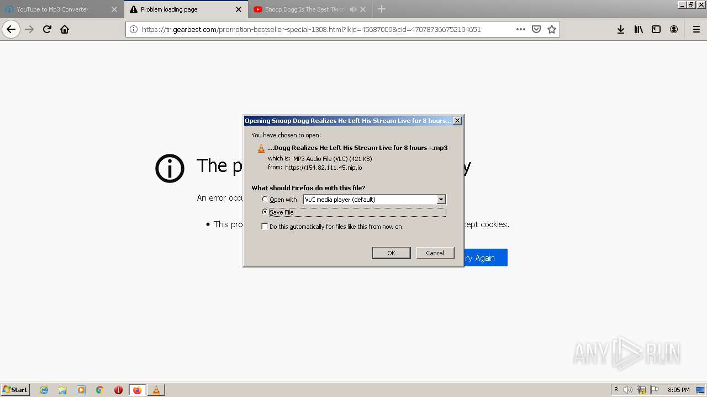Switch to Problem loading page tab
This screenshot has height=397, width=707.
click(x=186, y=9)
